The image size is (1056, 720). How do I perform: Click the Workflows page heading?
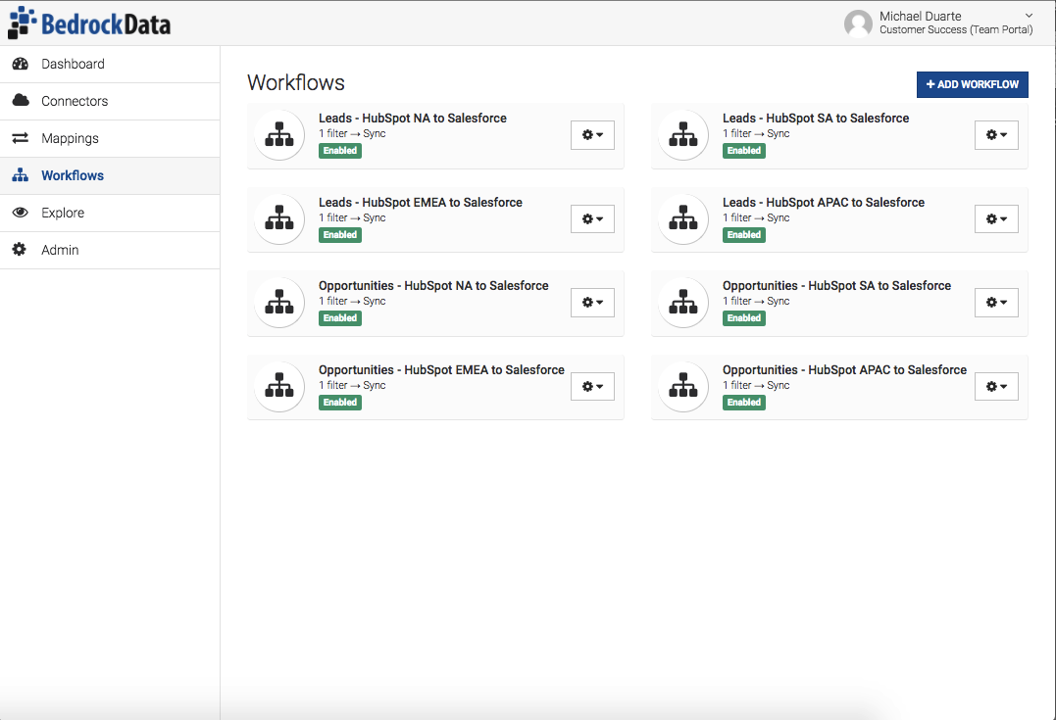click(x=296, y=82)
